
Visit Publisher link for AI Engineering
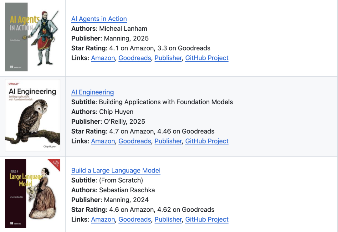[x=168, y=141]
